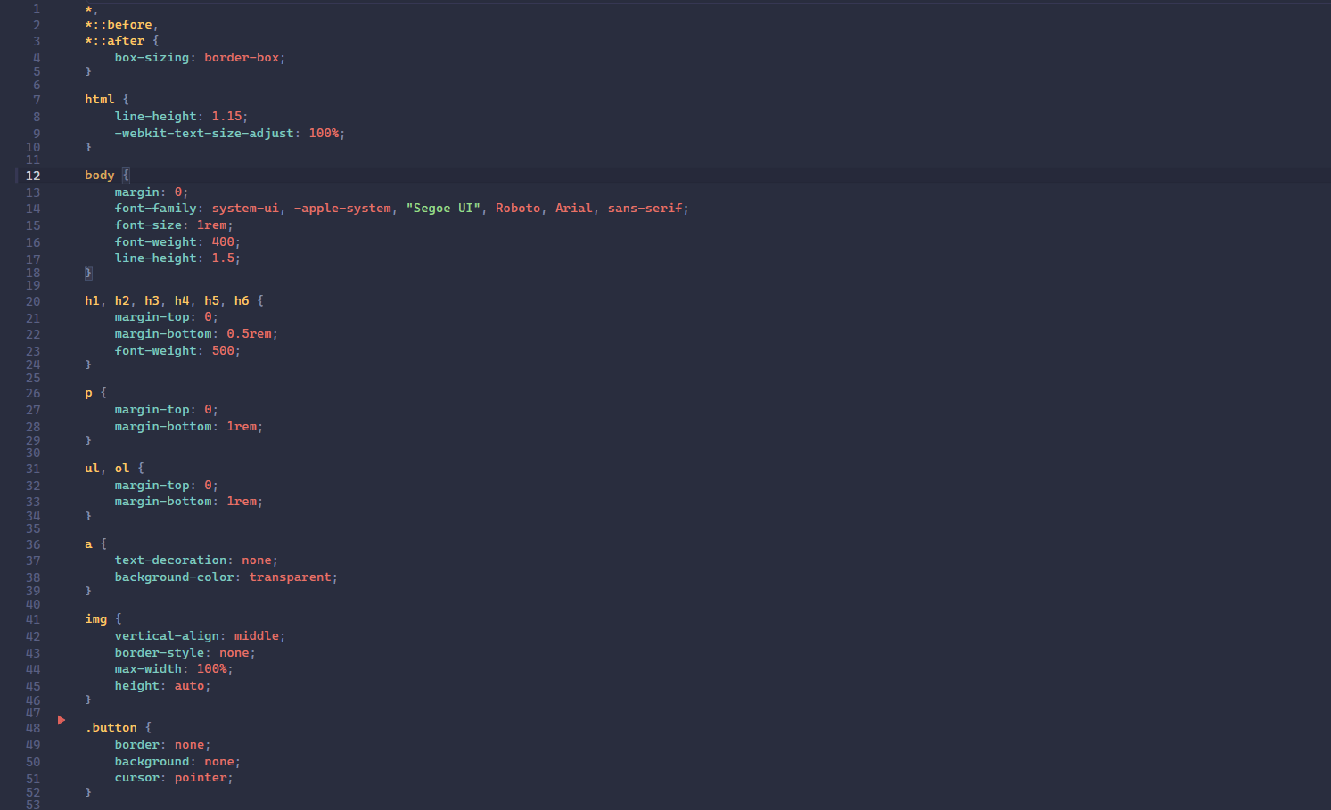Click the ol selector
Screen dimensions: 1331x810
(122, 469)
